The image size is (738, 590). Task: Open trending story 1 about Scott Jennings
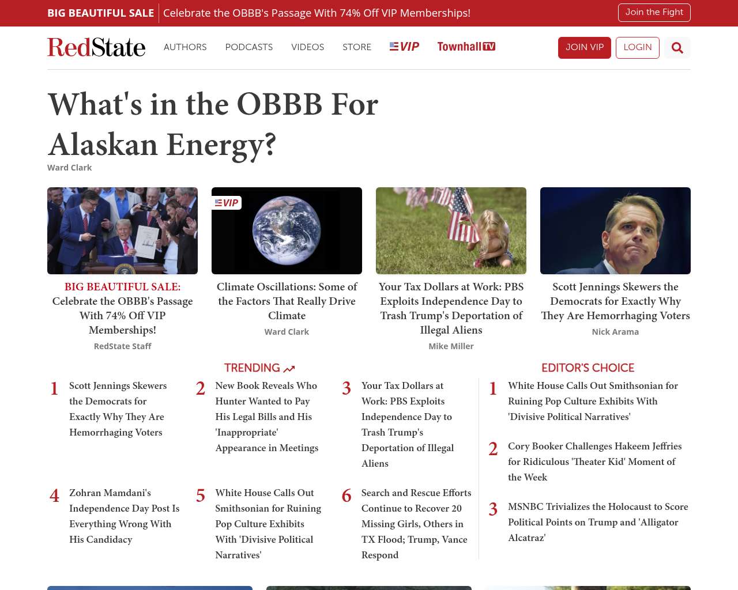click(118, 409)
